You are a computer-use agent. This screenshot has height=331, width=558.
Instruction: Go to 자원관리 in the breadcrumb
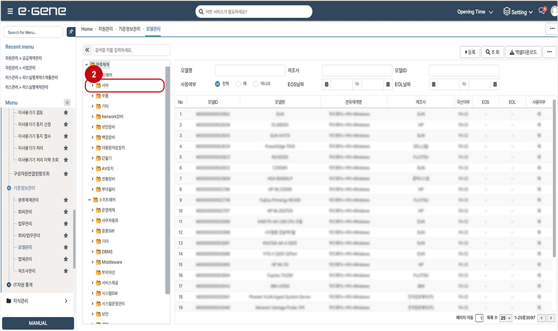coord(105,28)
